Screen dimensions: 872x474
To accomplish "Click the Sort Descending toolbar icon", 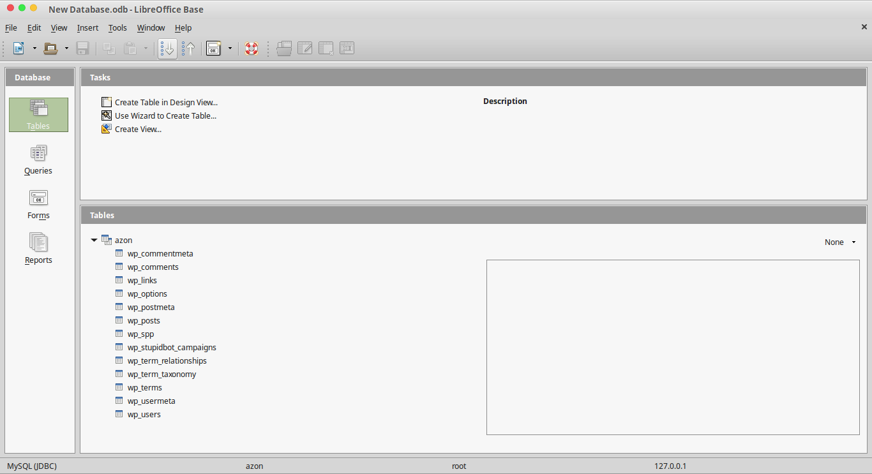I will pos(188,48).
